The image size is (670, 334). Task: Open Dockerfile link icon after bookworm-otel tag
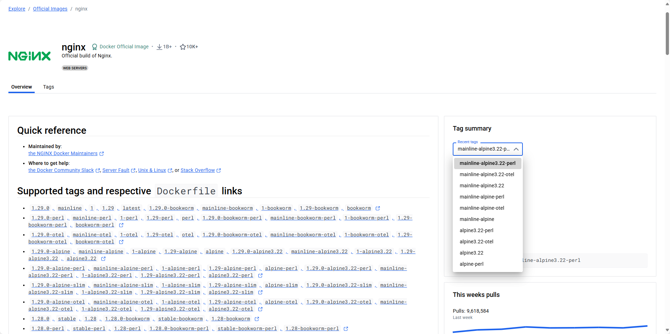tap(121, 242)
